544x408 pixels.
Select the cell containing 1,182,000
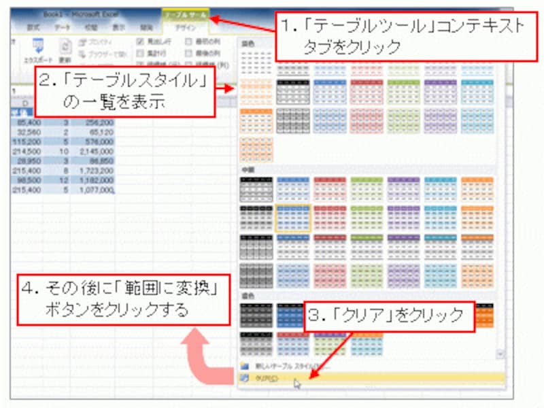click(92, 180)
